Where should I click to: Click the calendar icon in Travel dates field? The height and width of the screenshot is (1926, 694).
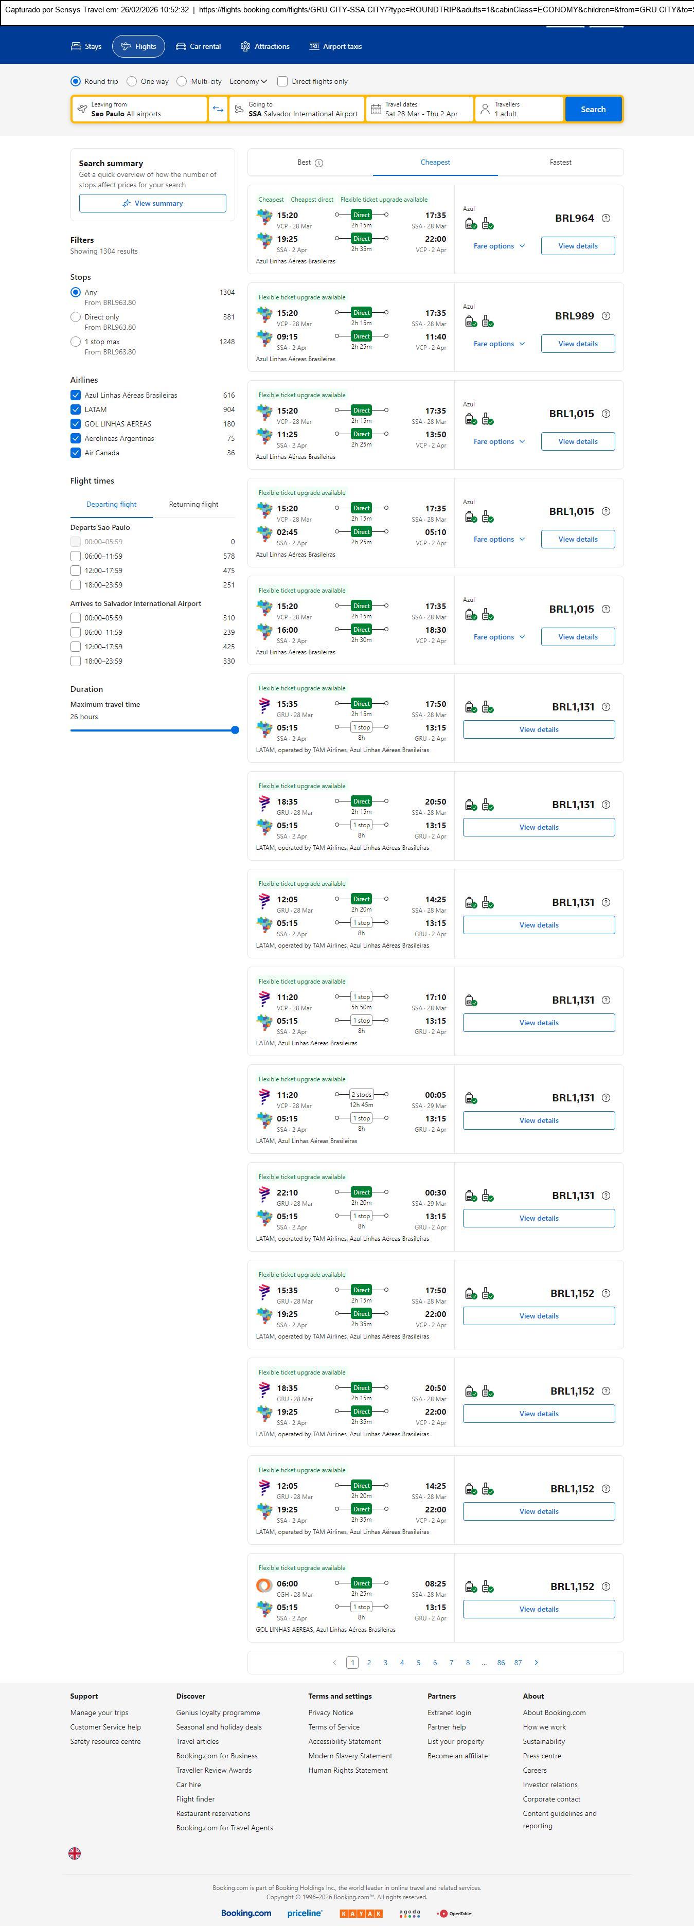pos(376,109)
